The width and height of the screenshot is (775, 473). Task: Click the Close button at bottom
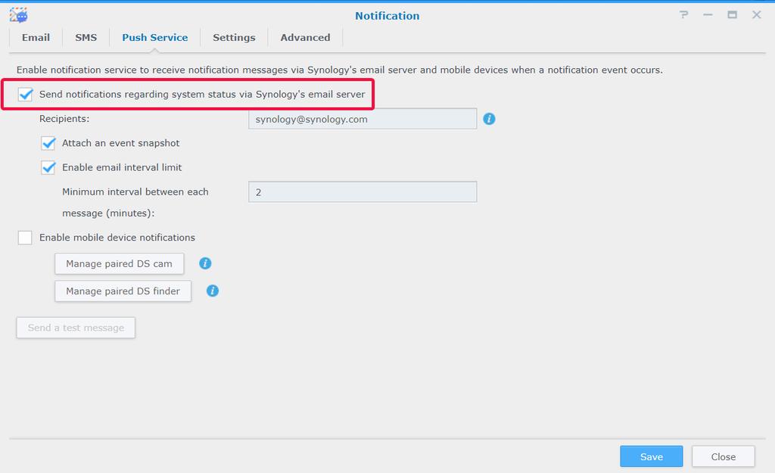click(723, 456)
